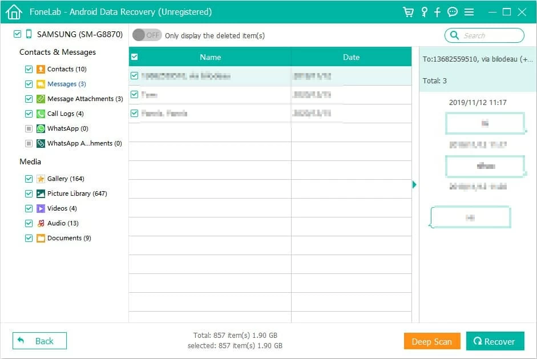Click the Recover button
The image size is (537, 359).
[x=495, y=341]
